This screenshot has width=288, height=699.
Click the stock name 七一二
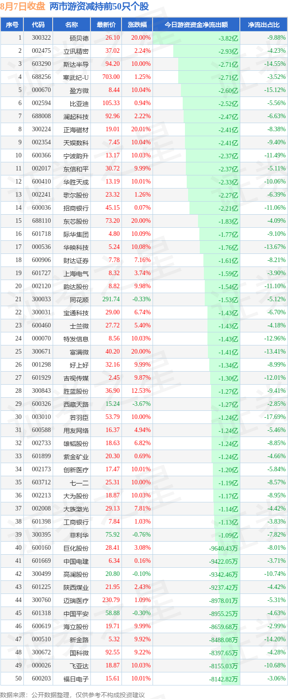pyautogui.click(x=79, y=483)
